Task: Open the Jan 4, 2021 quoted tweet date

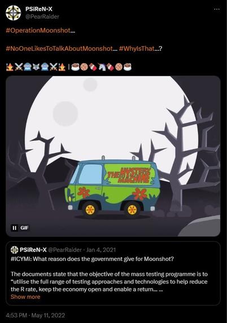Action: [101, 250]
